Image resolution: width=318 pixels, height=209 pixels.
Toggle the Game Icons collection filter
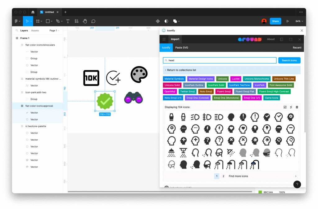[271, 98]
